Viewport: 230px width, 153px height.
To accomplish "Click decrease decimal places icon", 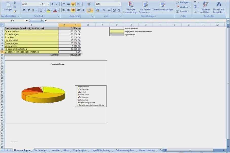I will 119,10.
